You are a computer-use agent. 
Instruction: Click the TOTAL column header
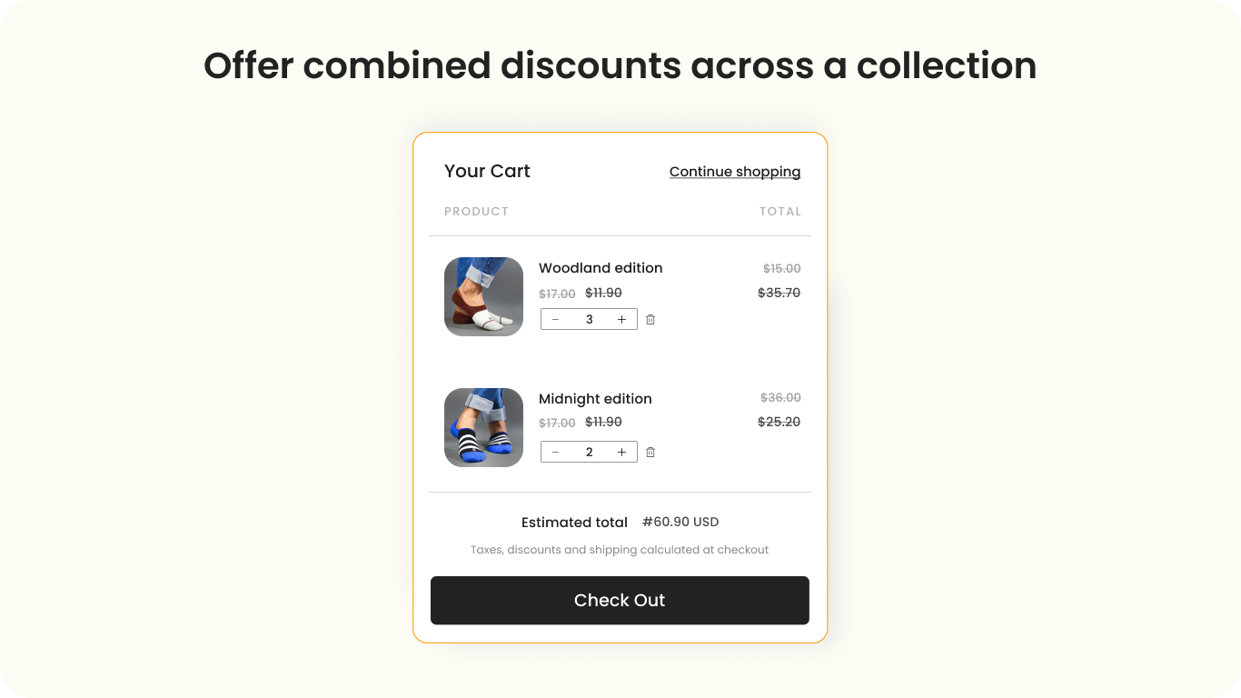click(780, 212)
